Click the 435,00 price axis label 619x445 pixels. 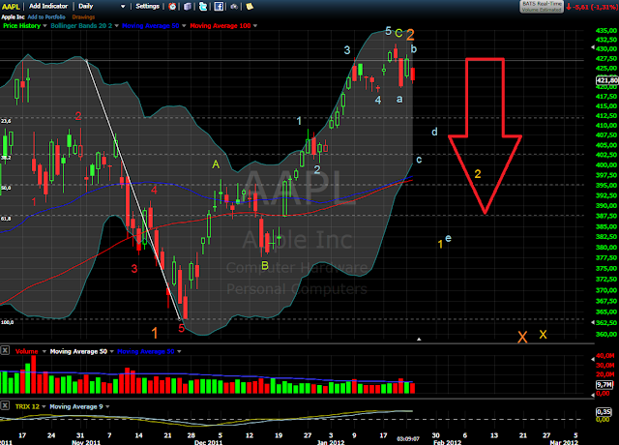pyautogui.click(x=606, y=30)
